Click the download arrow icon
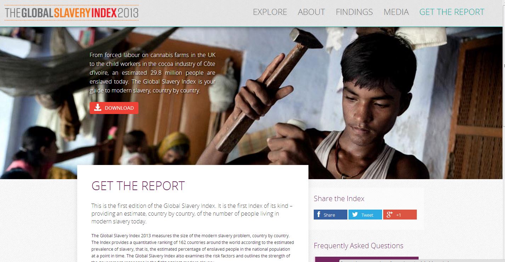The width and height of the screenshot is (505, 262). [x=98, y=108]
